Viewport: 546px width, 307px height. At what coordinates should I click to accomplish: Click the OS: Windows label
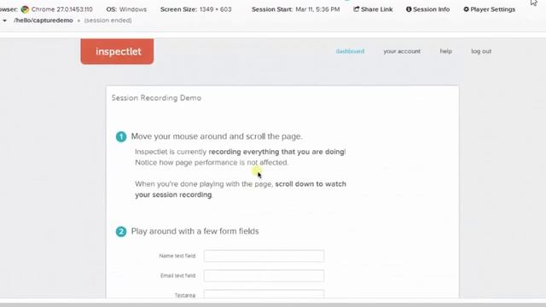click(x=126, y=9)
